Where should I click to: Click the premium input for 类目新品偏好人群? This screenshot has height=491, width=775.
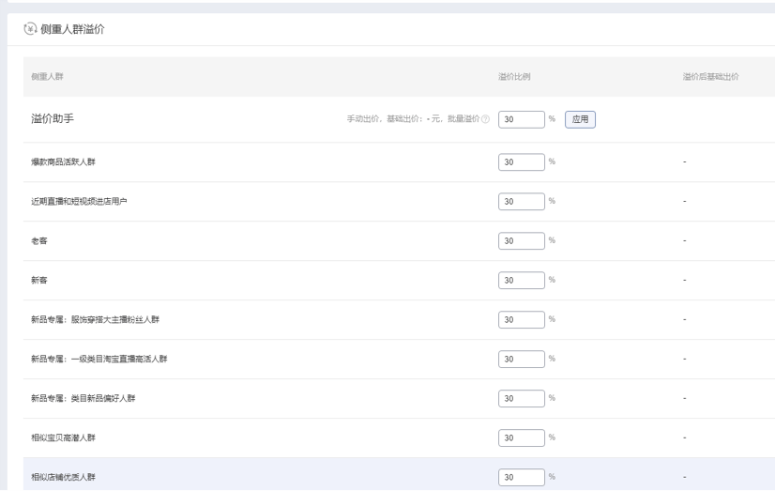[x=521, y=399]
